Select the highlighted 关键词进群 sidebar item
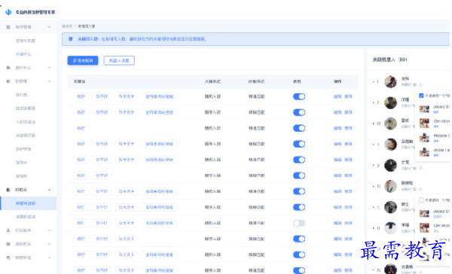 click(x=29, y=203)
